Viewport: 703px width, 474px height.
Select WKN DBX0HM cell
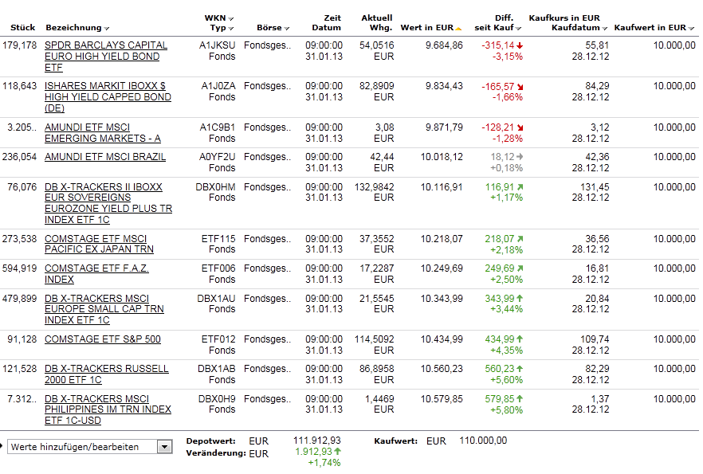tap(215, 187)
